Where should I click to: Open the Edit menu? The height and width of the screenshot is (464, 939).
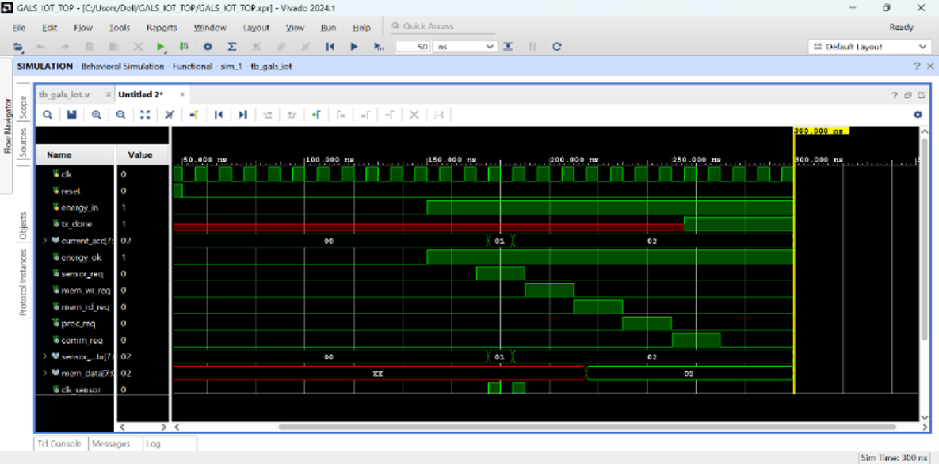tap(49, 28)
